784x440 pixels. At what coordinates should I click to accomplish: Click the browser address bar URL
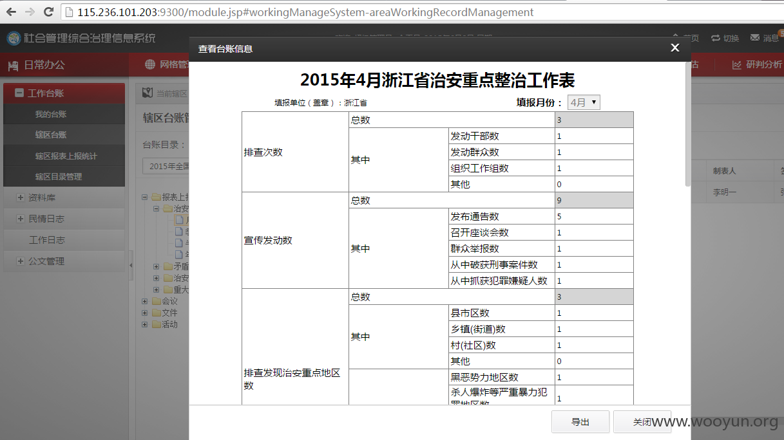[305, 12]
